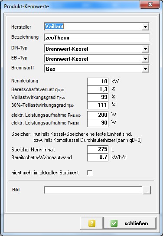Click the 'Speicher-Nenn-Inhalt' label text

click(x=33, y=150)
